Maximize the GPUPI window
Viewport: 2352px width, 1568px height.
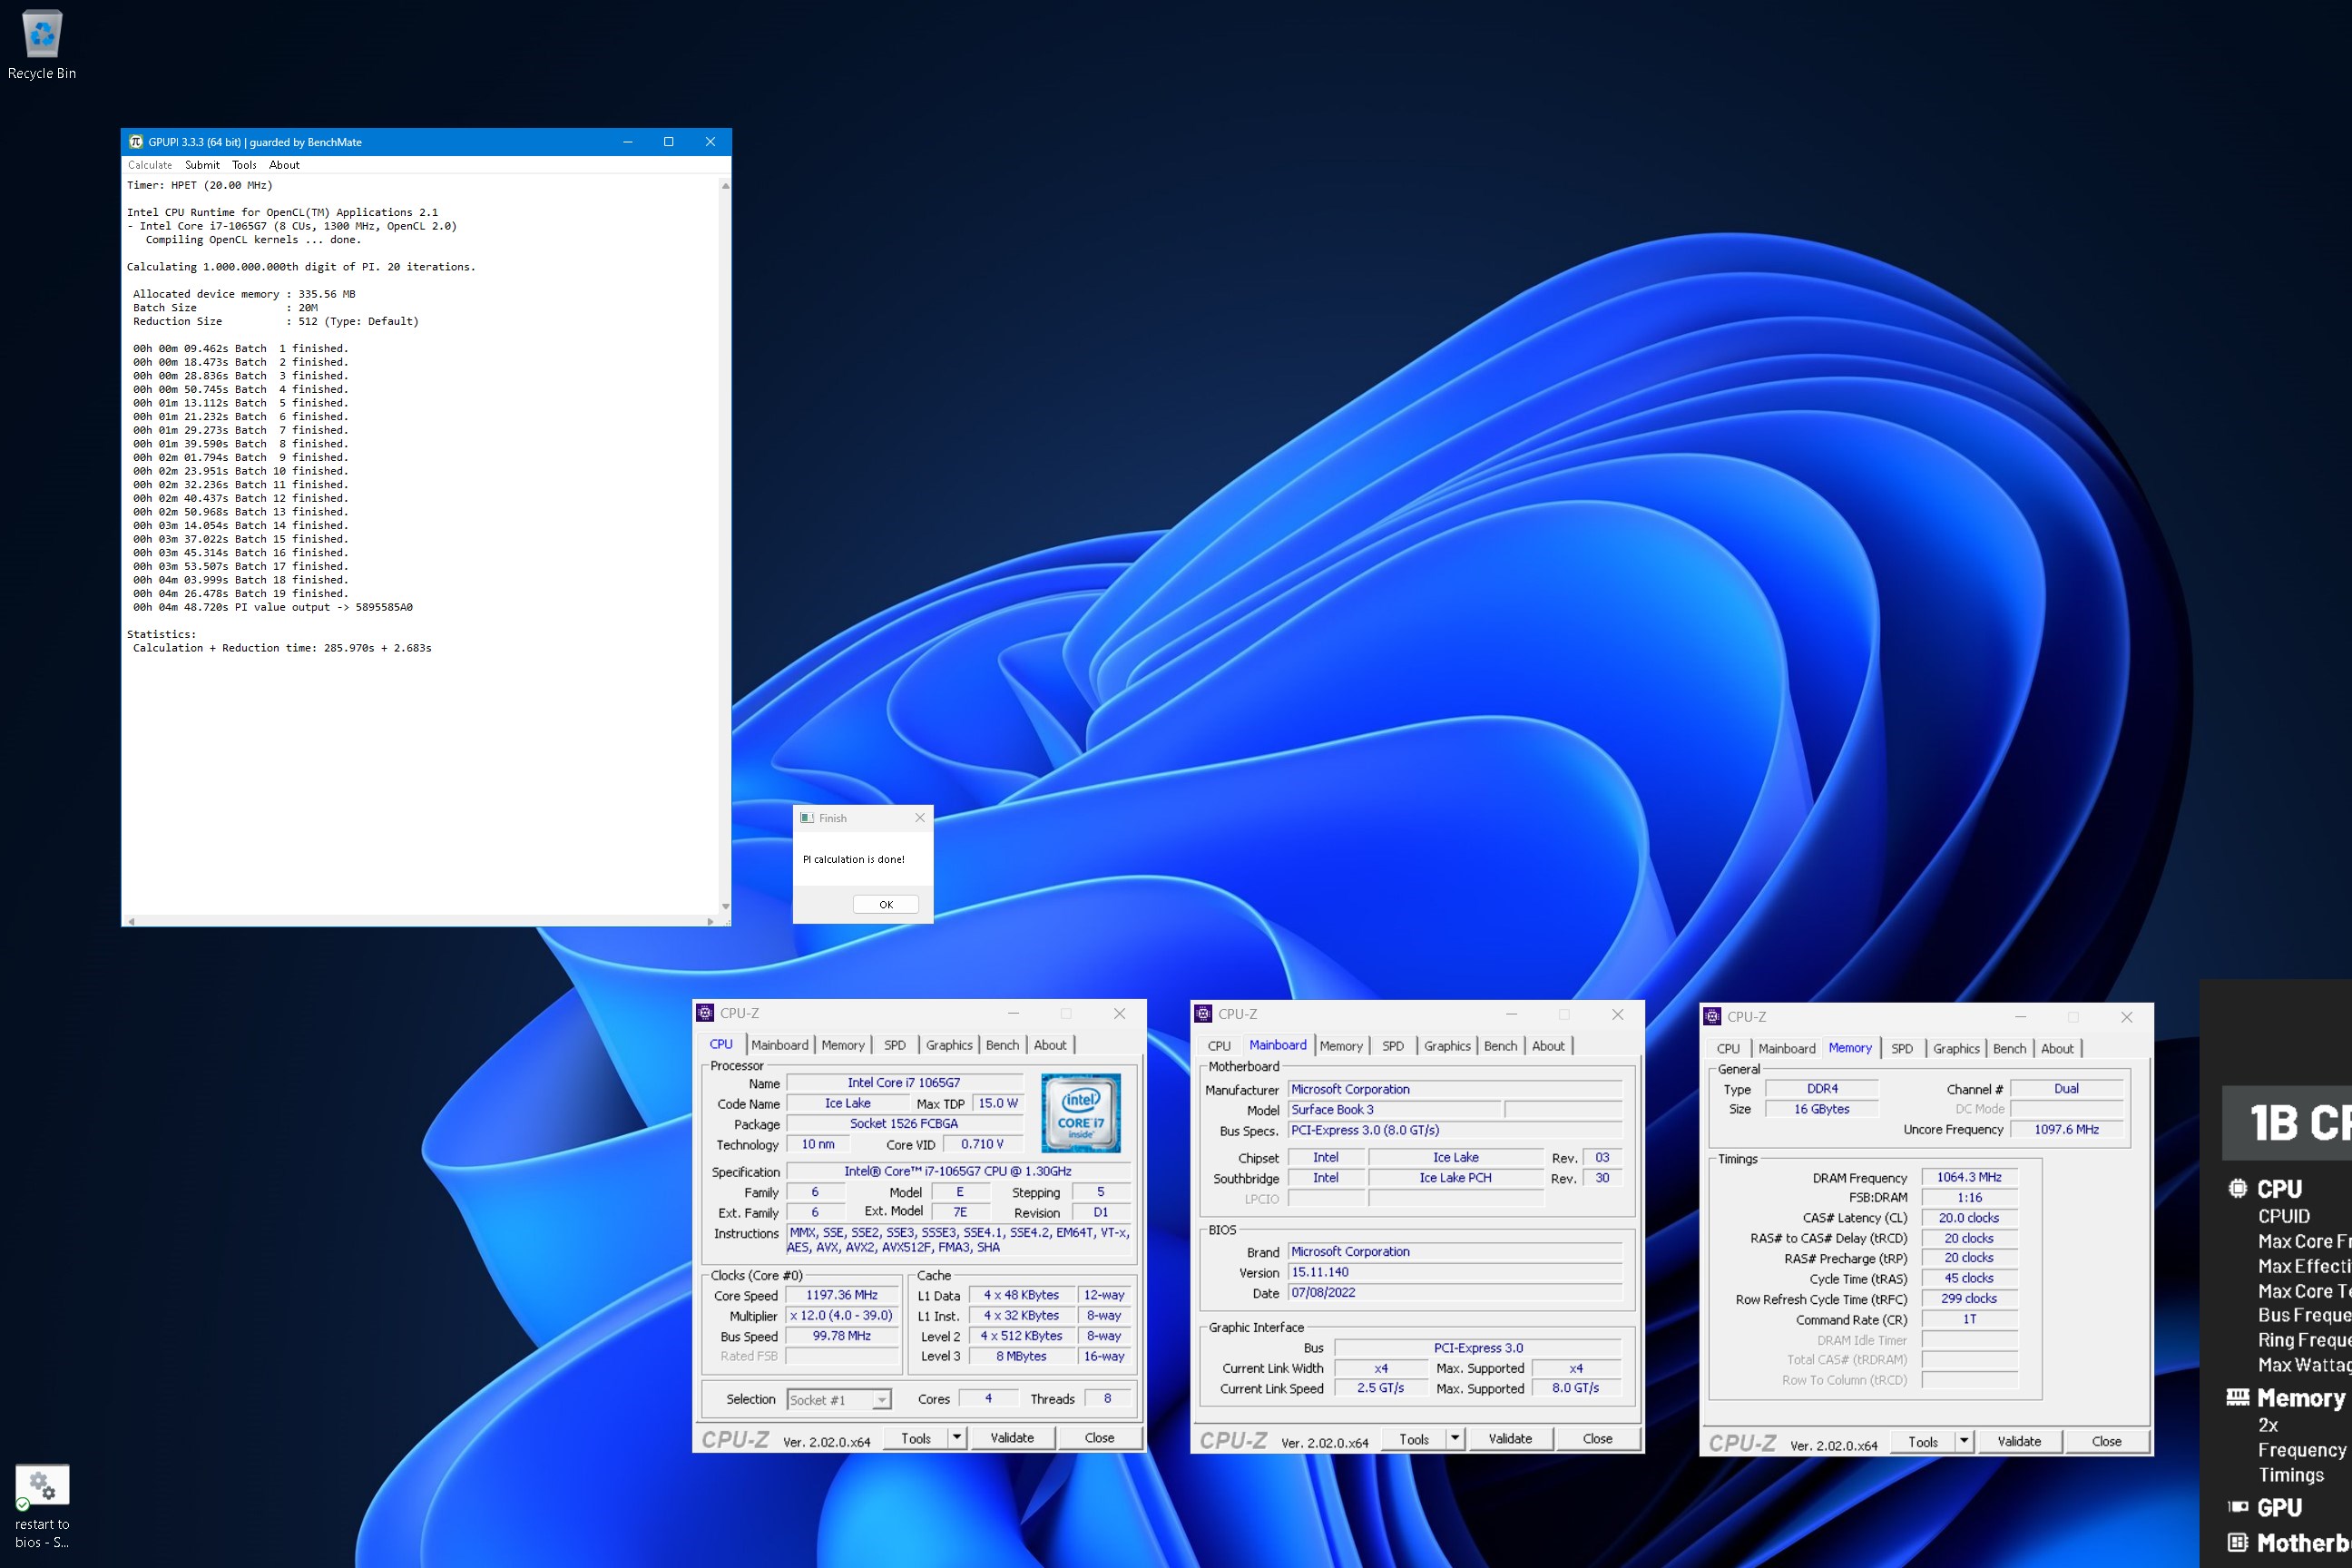point(669,142)
